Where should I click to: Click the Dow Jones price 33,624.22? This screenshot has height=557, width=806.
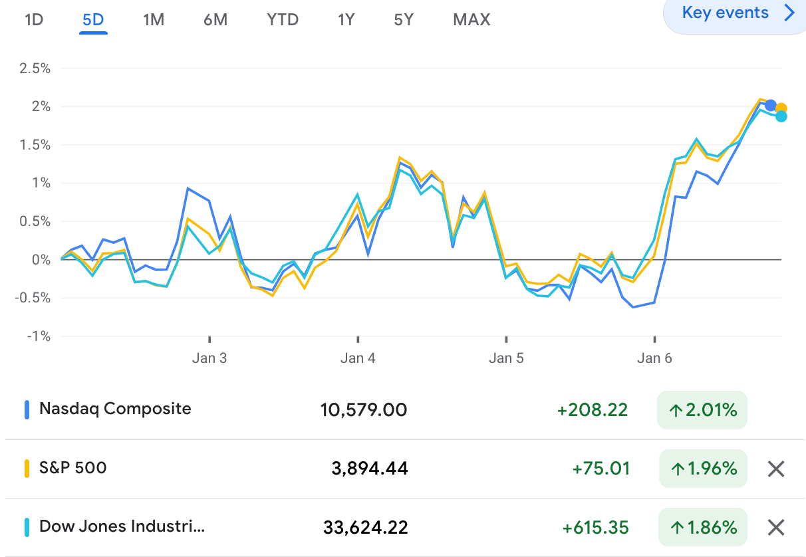[366, 528]
